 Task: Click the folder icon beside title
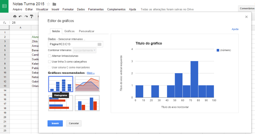(x=54, y=4)
